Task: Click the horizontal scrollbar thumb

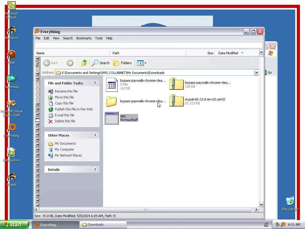Action: [x=145, y=210]
